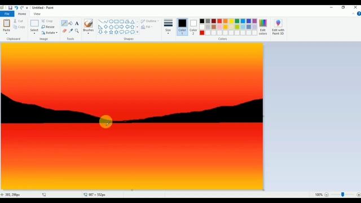Screen dimensions: 361x203
Task: Select the Text tool
Action: pos(77,23)
